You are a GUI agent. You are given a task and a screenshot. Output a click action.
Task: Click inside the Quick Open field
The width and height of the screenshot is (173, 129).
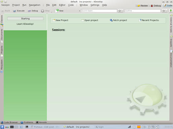99,11
